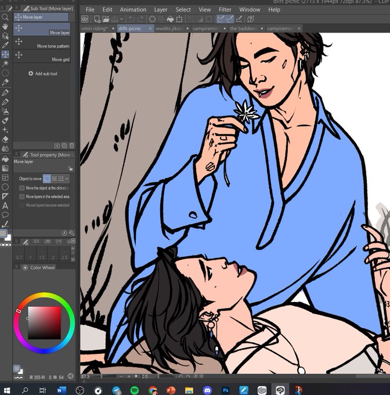Viewport: 390px width, 395px height.
Task: Select the Frame border tool
Action: pos(5,178)
